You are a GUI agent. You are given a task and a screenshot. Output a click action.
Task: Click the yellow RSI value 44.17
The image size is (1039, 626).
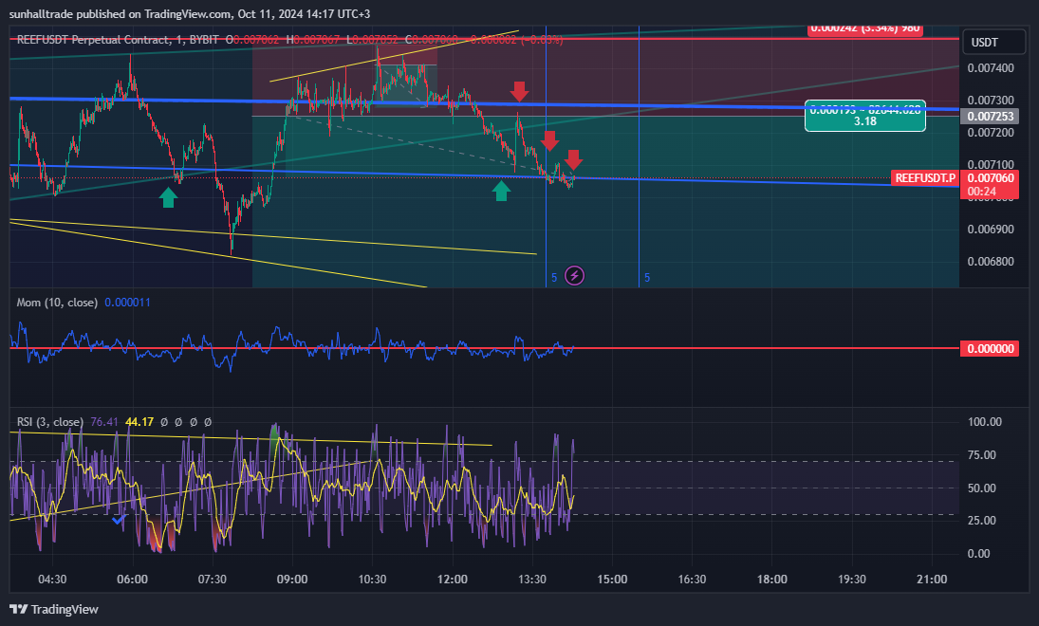click(x=139, y=422)
